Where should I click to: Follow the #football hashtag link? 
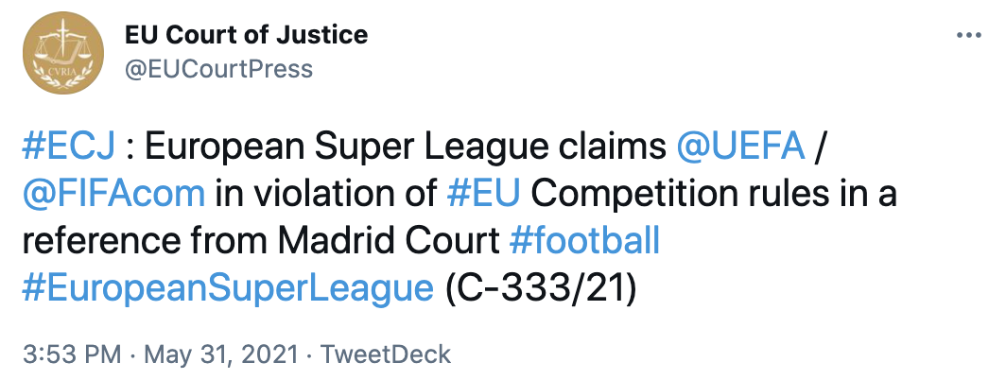pyautogui.click(x=583, y=240)
